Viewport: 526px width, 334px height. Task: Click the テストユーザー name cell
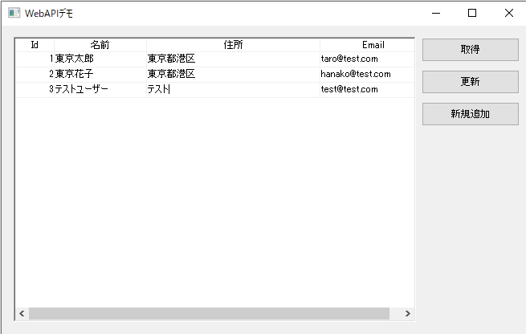pos(100,89)
